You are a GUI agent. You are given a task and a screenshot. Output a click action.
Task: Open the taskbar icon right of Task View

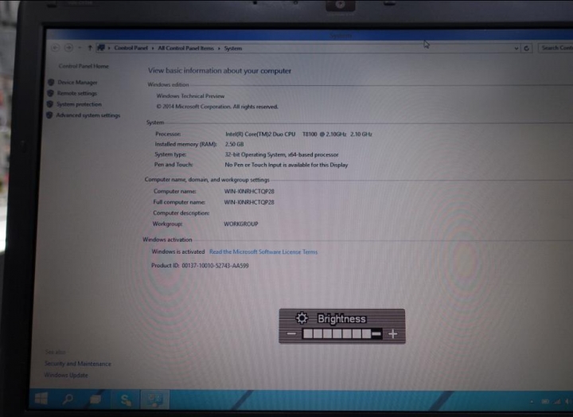tap(126, 399)
